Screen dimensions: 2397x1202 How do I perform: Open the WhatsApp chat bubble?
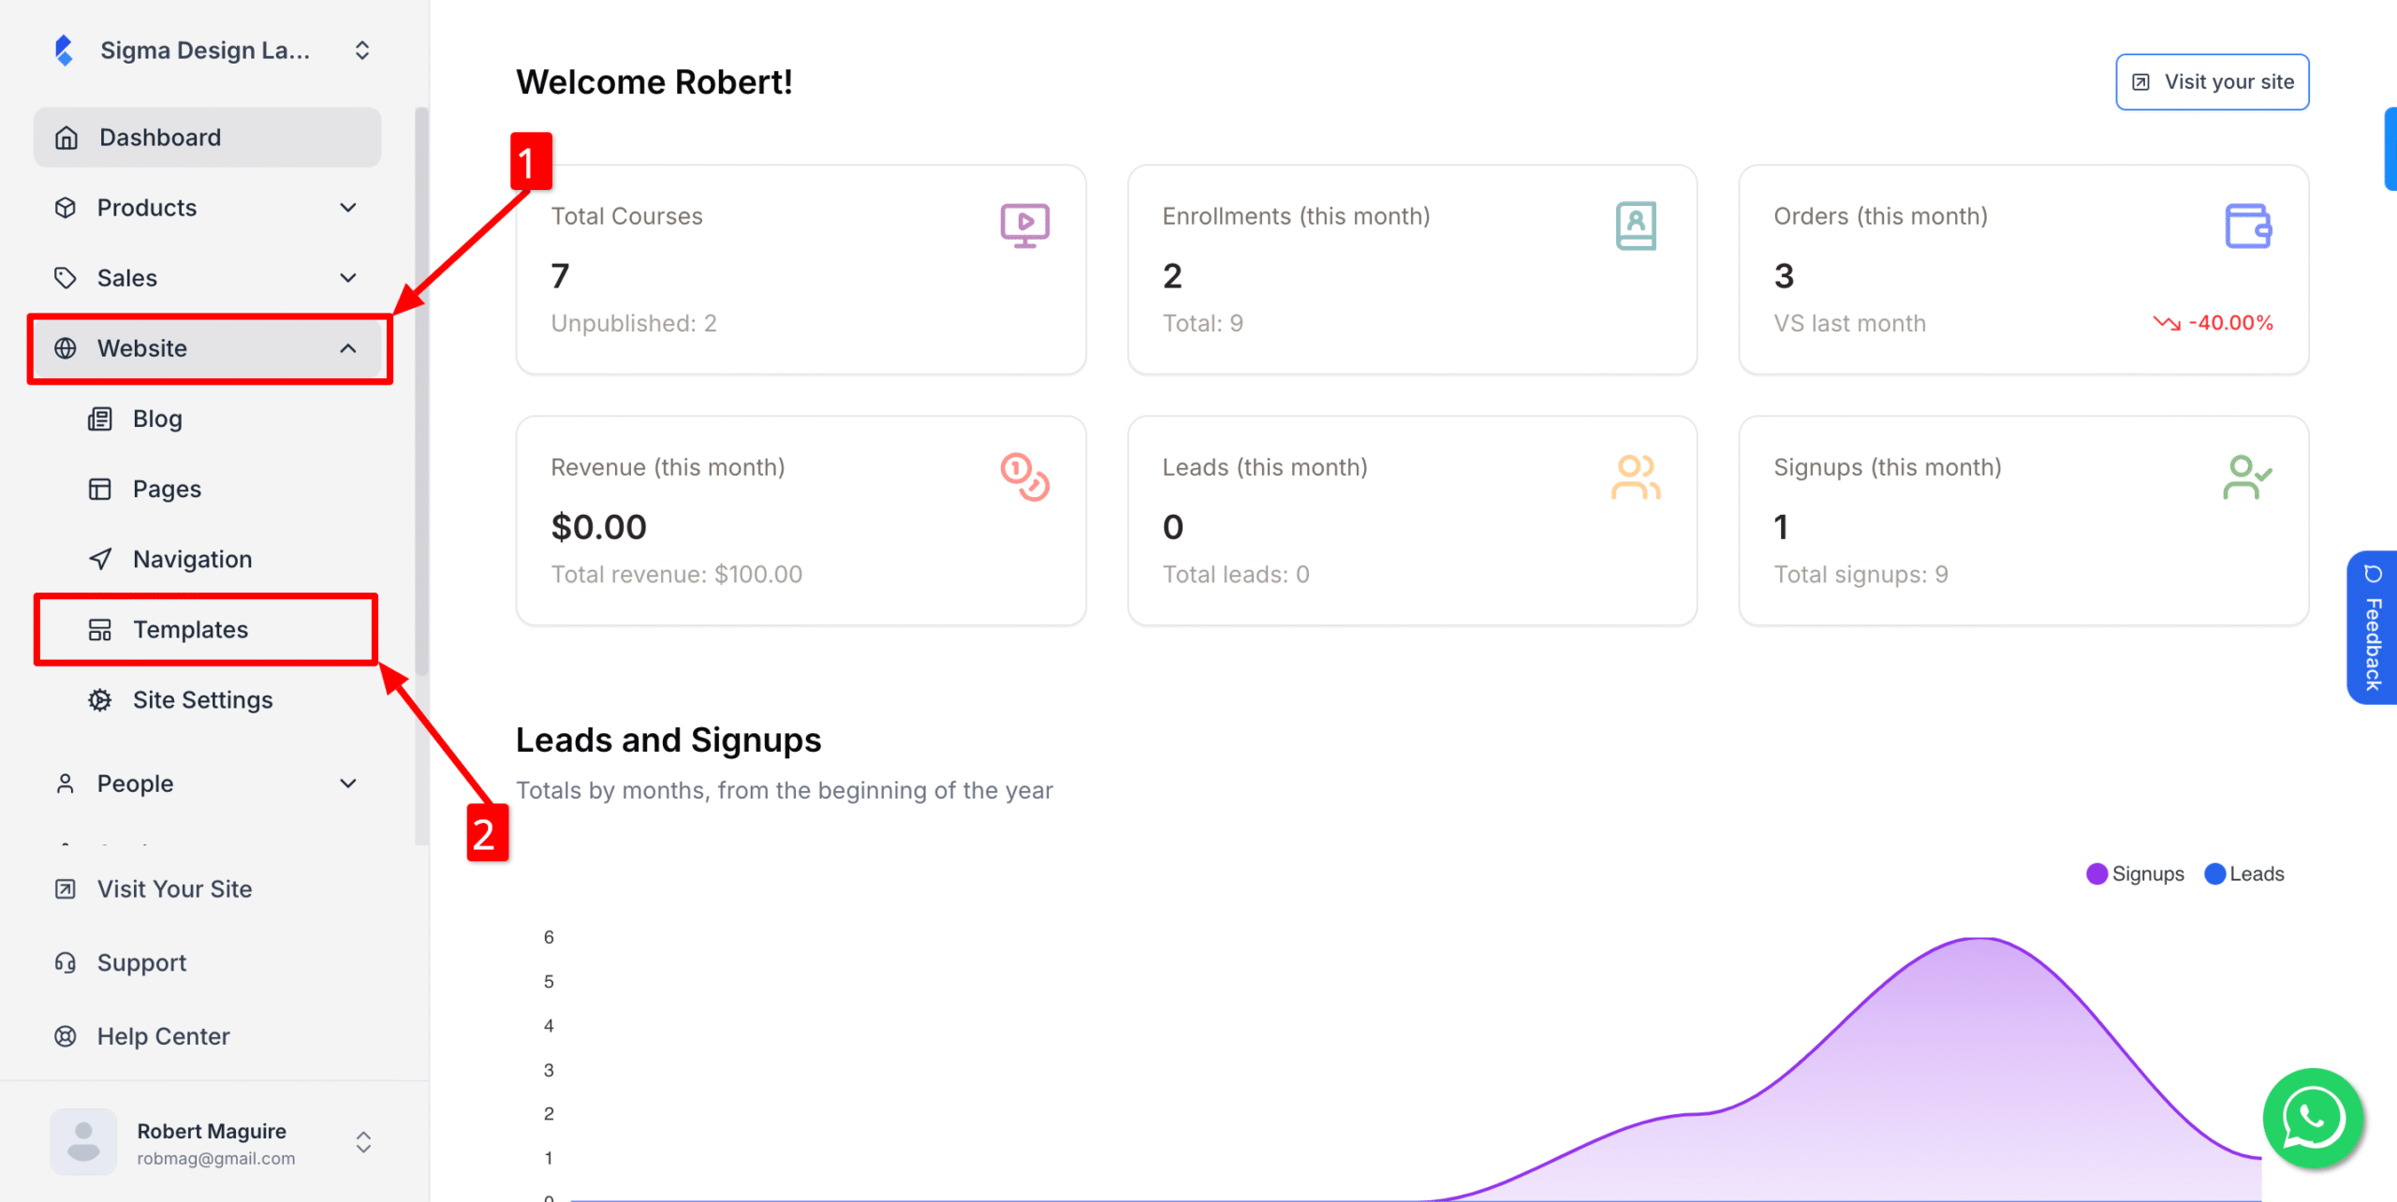(2313, 1118)
